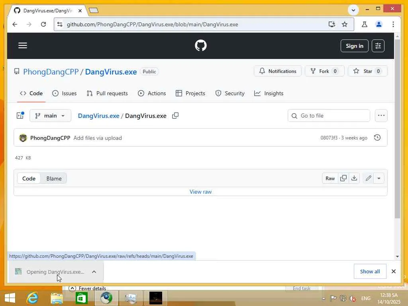The image size is (408, 306).
Task: Open the Chrome profile avatar
Action: click(x=379, y=24)
